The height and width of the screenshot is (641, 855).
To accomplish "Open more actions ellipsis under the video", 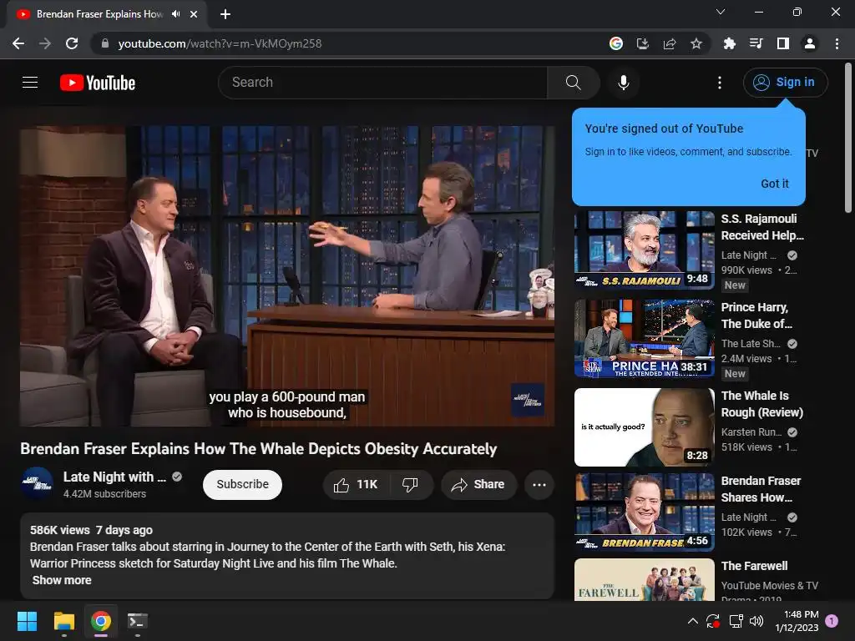I will (x=539, y=485).
